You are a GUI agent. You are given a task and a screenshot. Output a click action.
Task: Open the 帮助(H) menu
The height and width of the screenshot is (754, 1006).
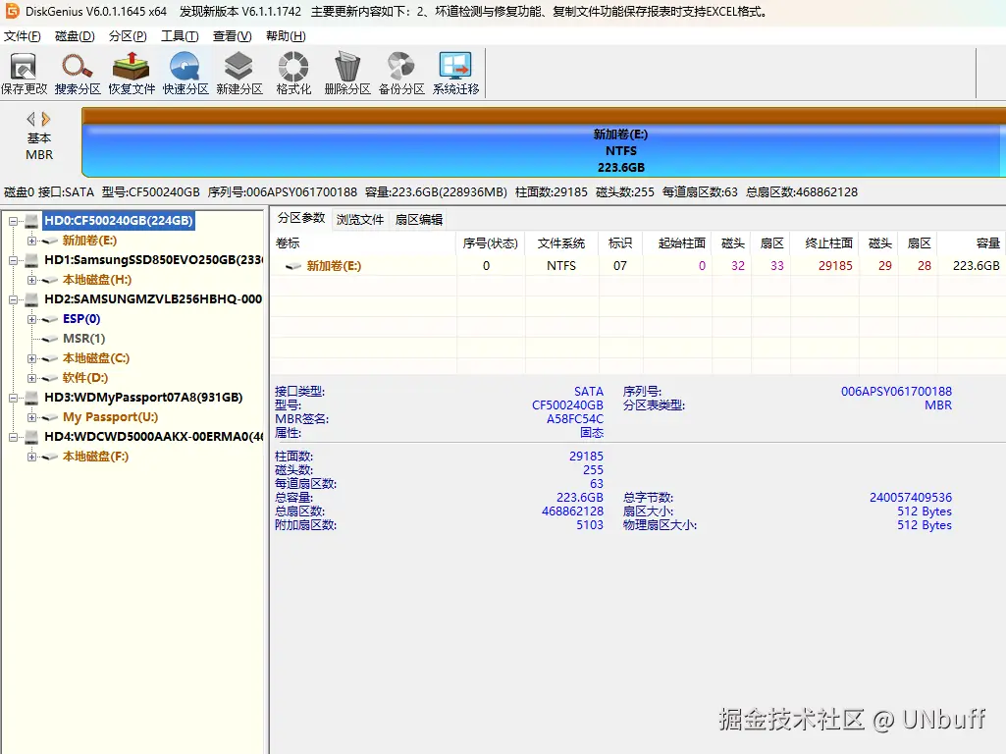[x=286, y=36]
